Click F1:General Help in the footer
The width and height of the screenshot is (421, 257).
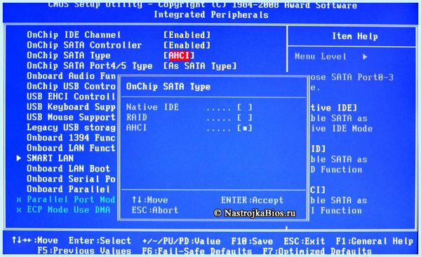[375, 241]
